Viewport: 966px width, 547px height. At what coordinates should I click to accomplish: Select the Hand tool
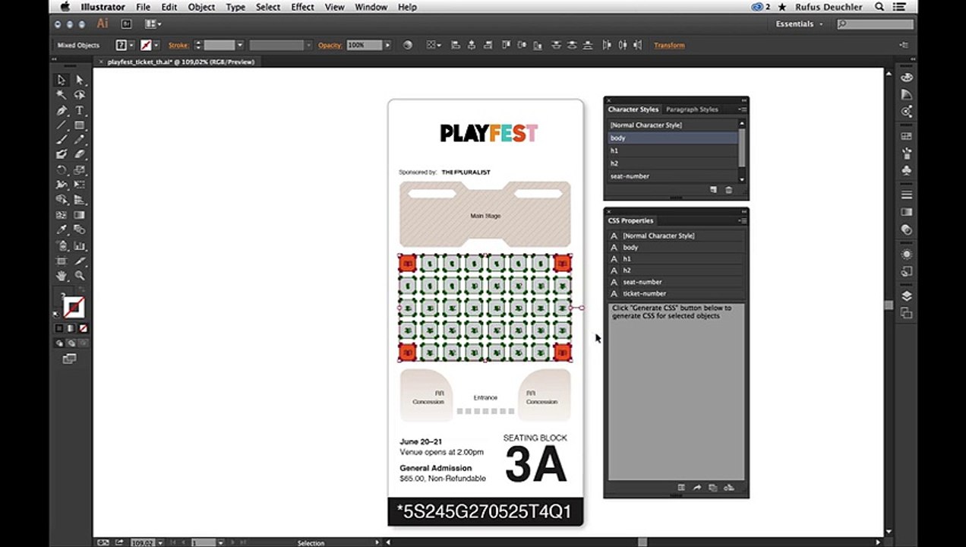click(62, 276)
